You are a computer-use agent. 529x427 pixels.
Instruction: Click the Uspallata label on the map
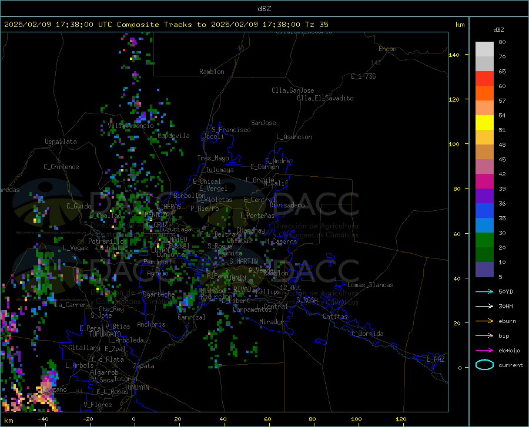pyautogui.click(x=61, y=142)
